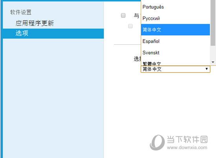Choose Español from the language list
The height and width of the screenshot is (158, 216).
[176, 41]
